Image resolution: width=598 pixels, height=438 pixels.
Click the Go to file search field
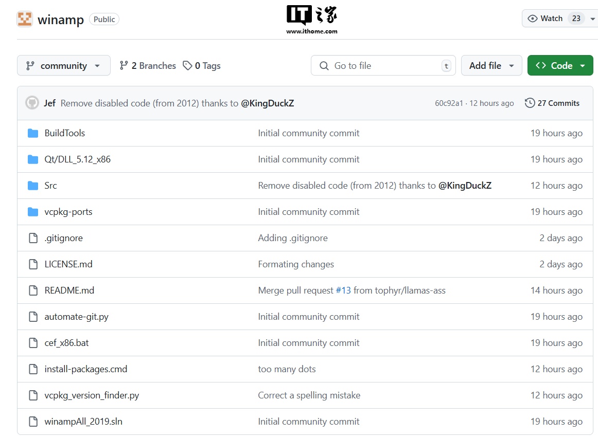(x=383, y=66)
